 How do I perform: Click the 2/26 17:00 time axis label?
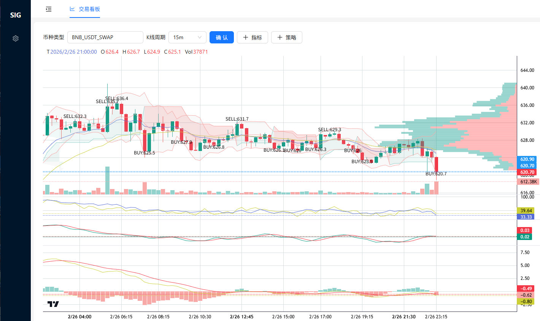tap(320, 317)
